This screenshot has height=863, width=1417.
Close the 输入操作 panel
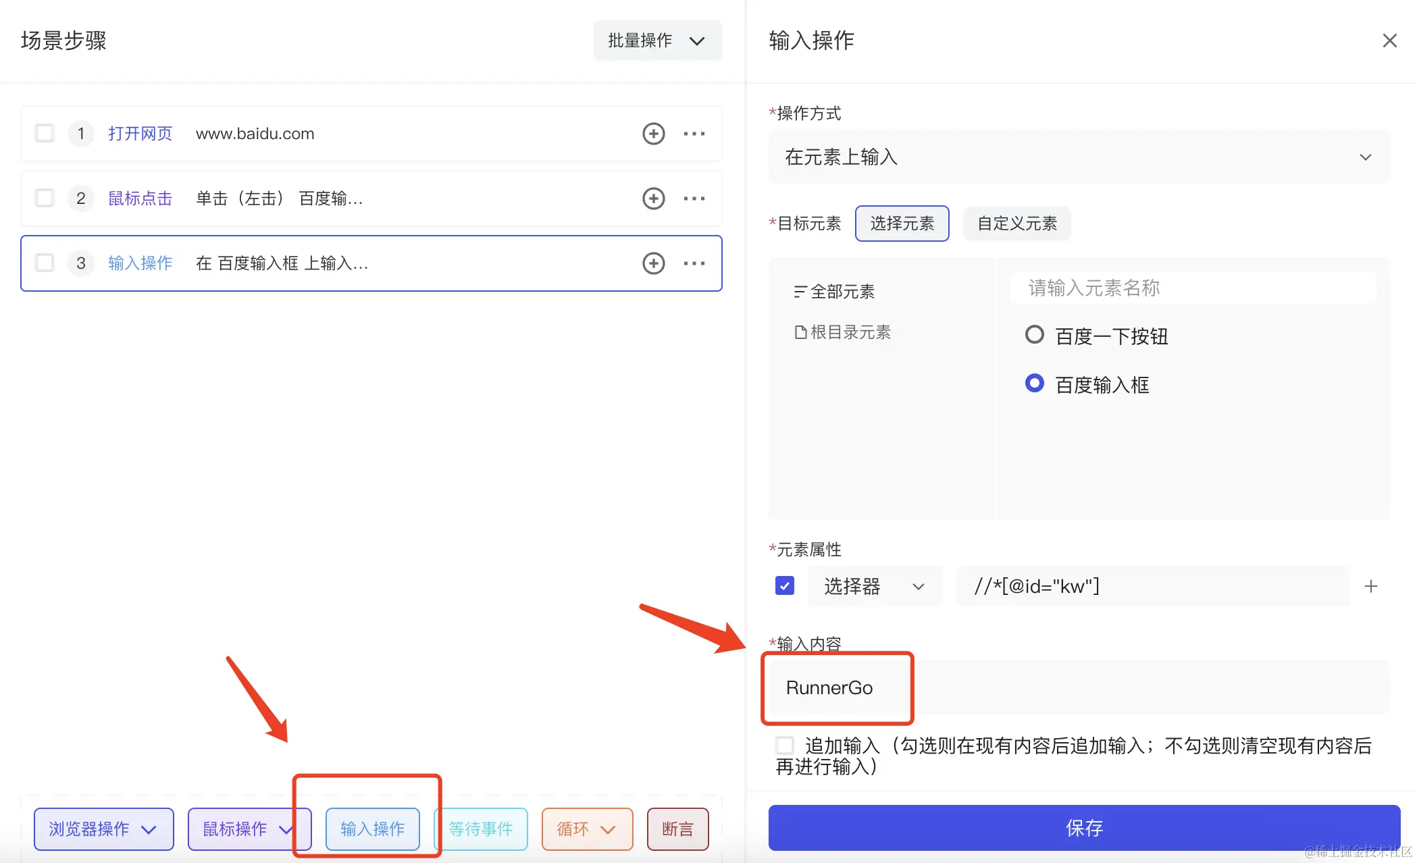pos(1389,41)
